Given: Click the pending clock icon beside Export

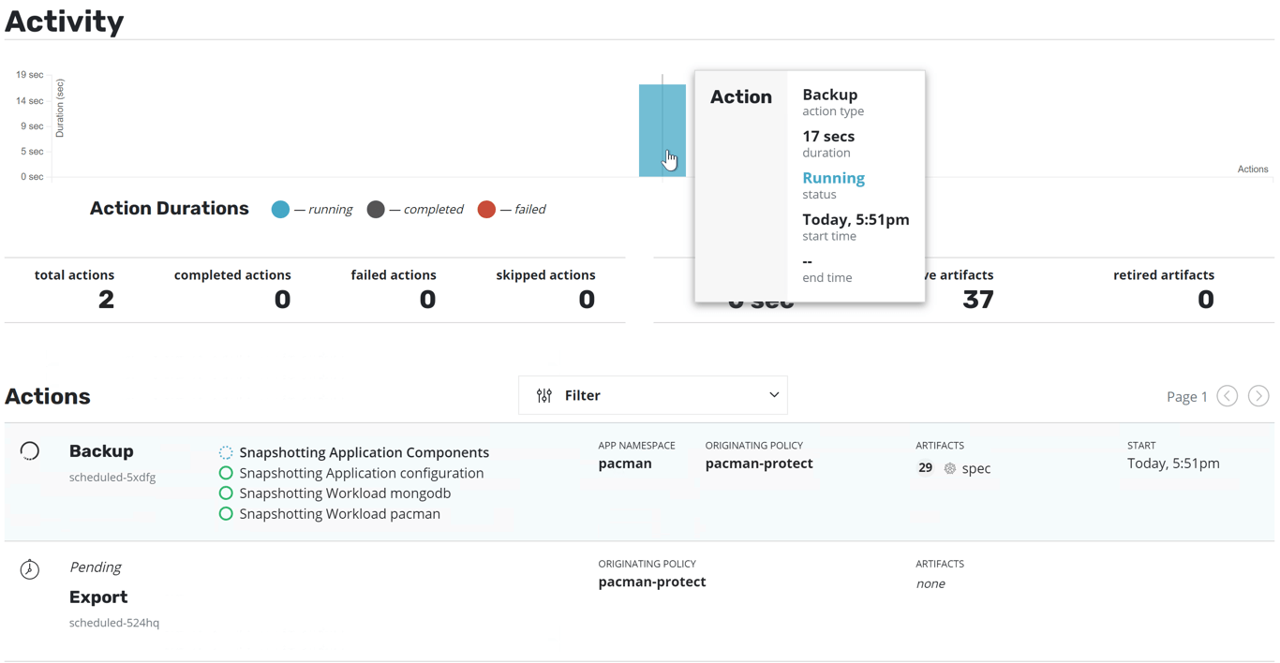Looking at the screenshot, I should (30, 569).
